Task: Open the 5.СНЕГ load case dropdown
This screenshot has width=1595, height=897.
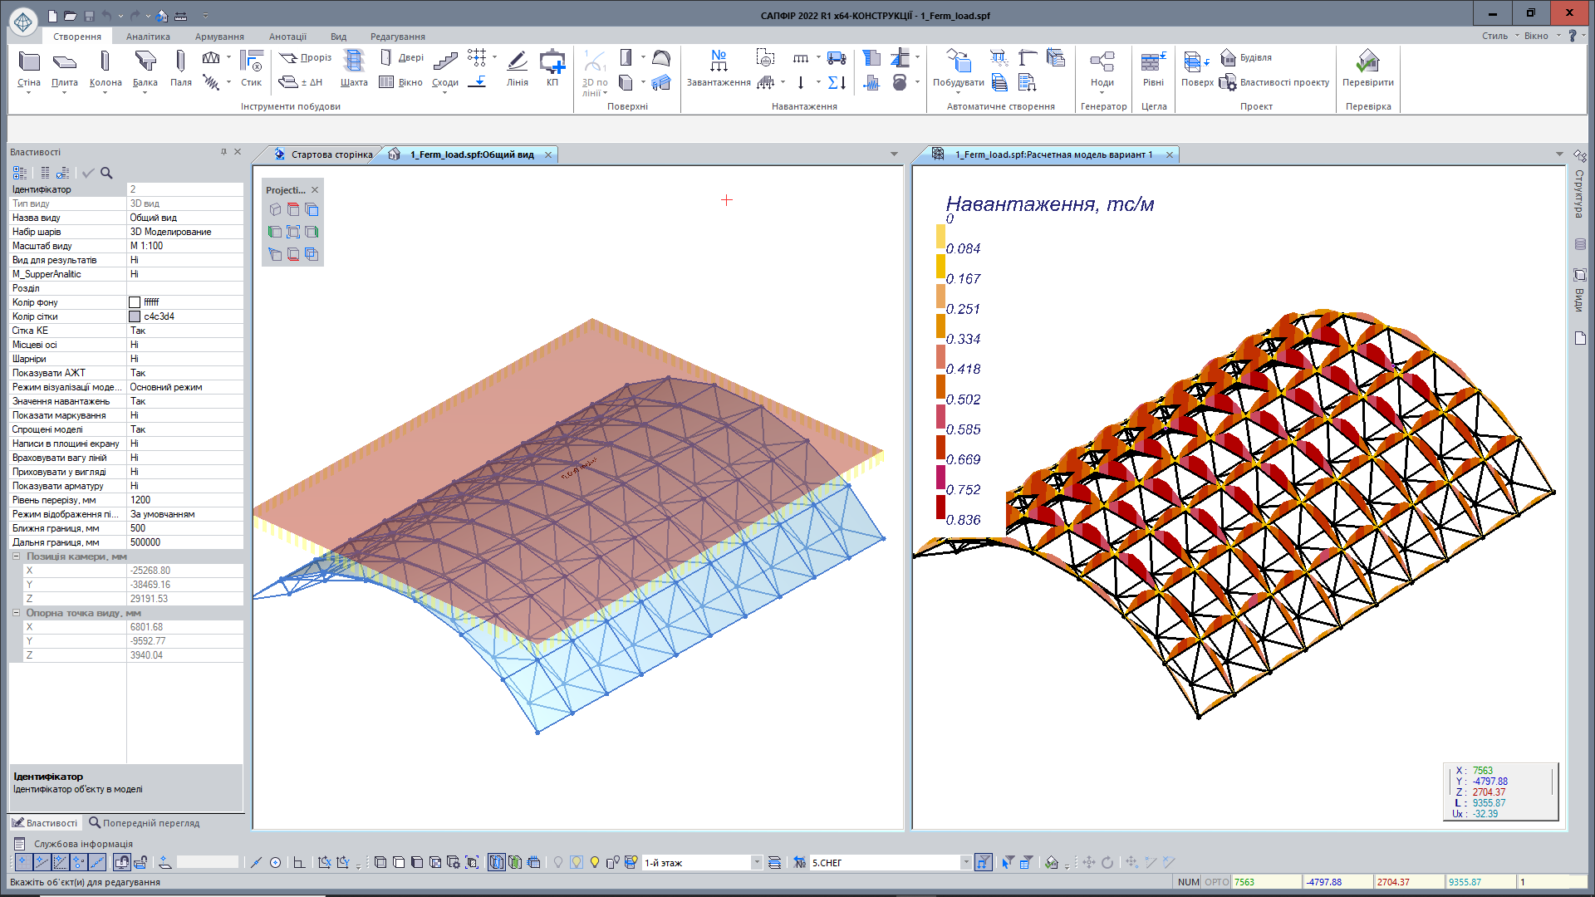Action: click(965, 863)
